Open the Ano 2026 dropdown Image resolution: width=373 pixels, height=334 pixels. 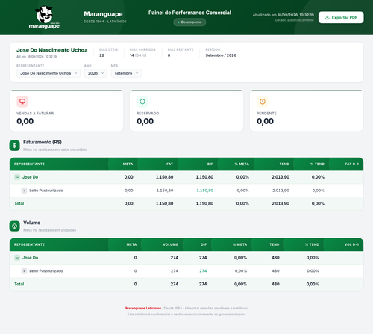(95, 73)
